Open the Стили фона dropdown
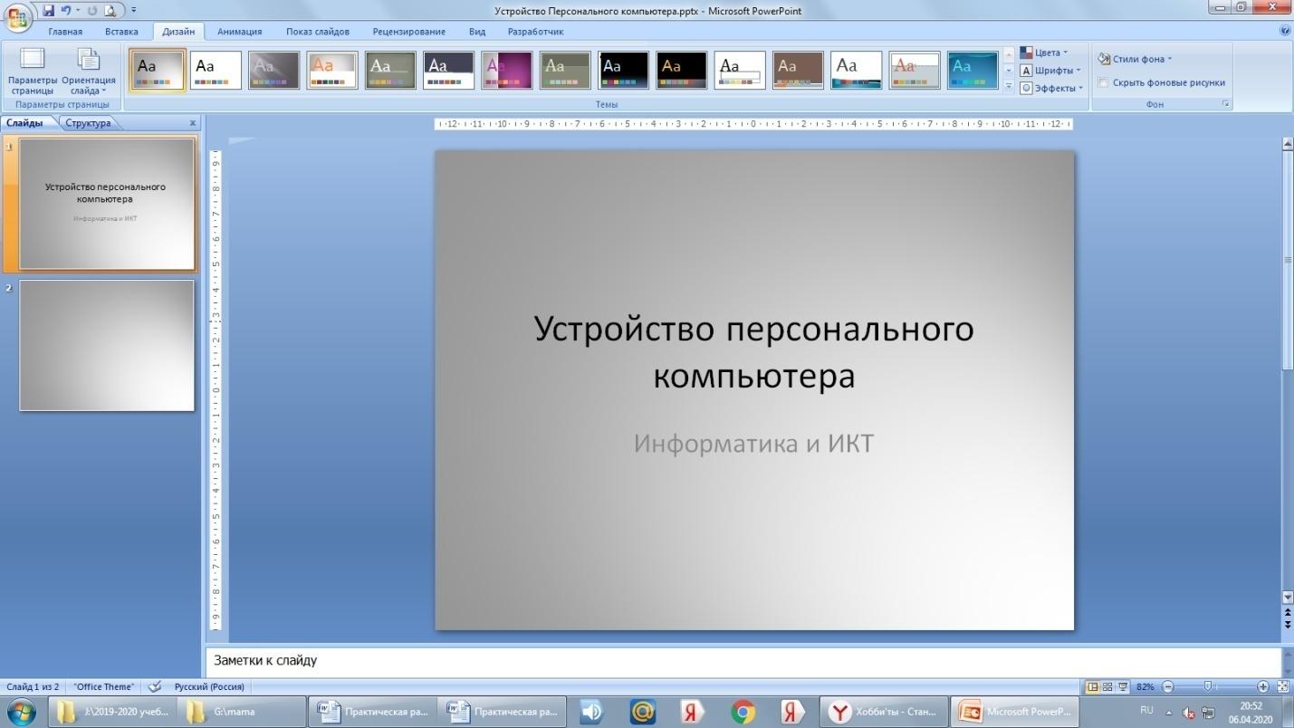The width and height of the screenshot is (1294, 728). [x=1135, y=59]
